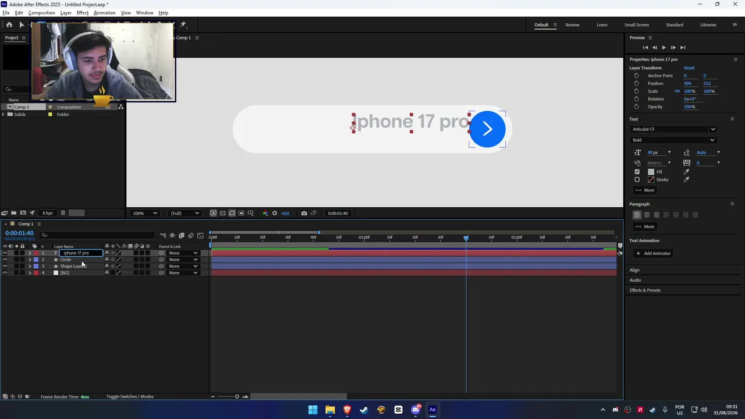Take a snapshot with the camera icon

304,213
